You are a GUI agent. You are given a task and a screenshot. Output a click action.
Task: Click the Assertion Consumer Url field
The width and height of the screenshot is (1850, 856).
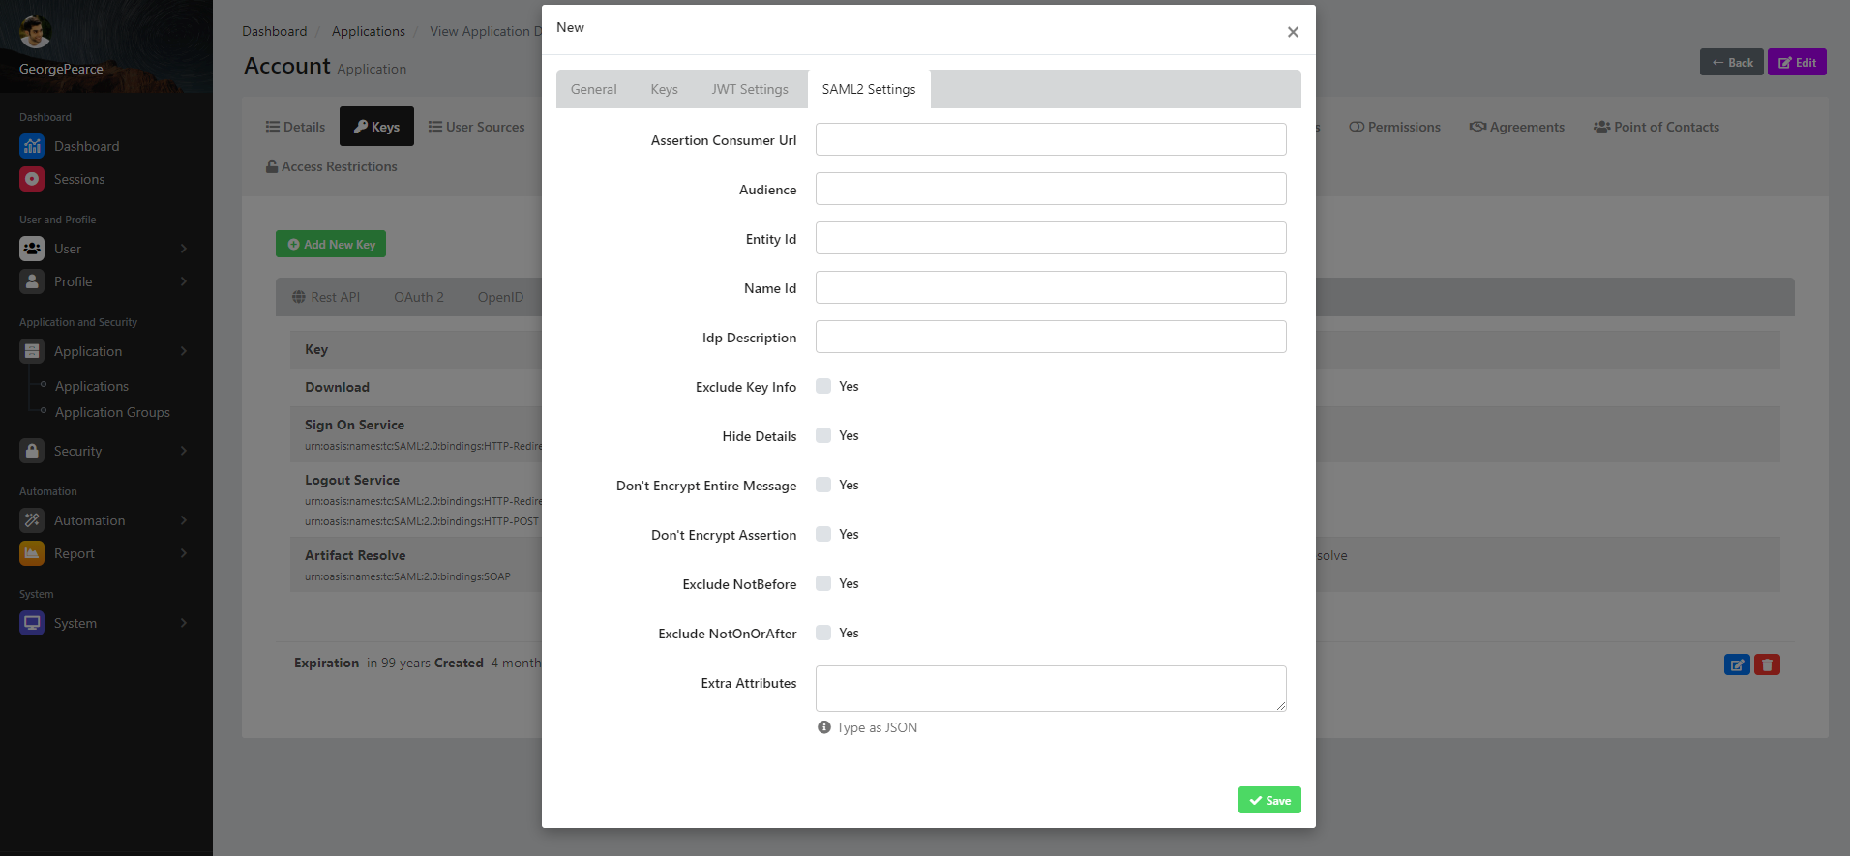(1051, 139)
